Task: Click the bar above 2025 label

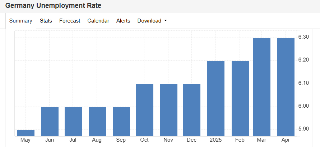Action: click(x=216, y=99)
